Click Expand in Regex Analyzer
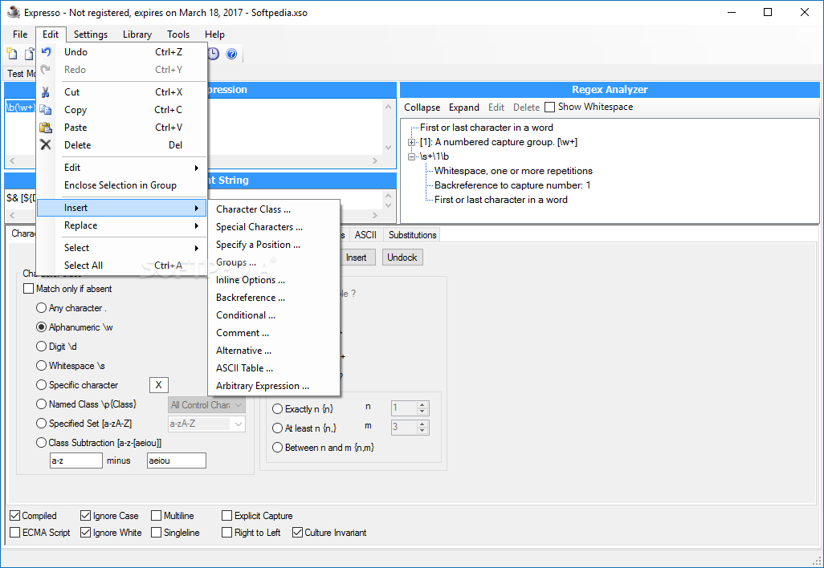Viewport: 824px width, 568px height. (x=464, y=107)
